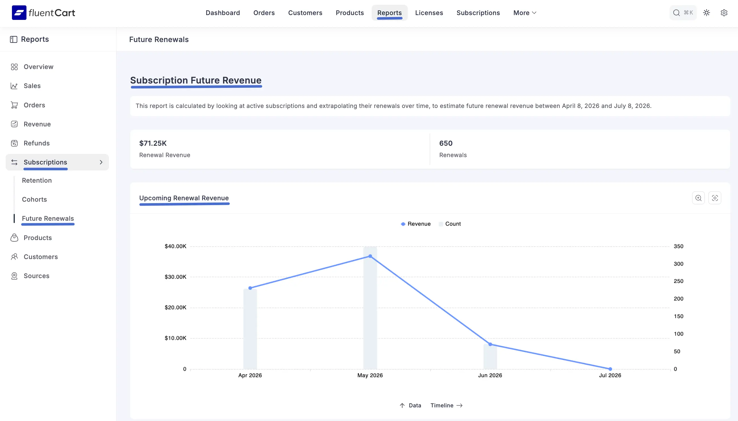Image resolution: width=738 pixels, height=421 pixels.
Task: Select the Apr 2026 count bar
Action: click(250, 330)
